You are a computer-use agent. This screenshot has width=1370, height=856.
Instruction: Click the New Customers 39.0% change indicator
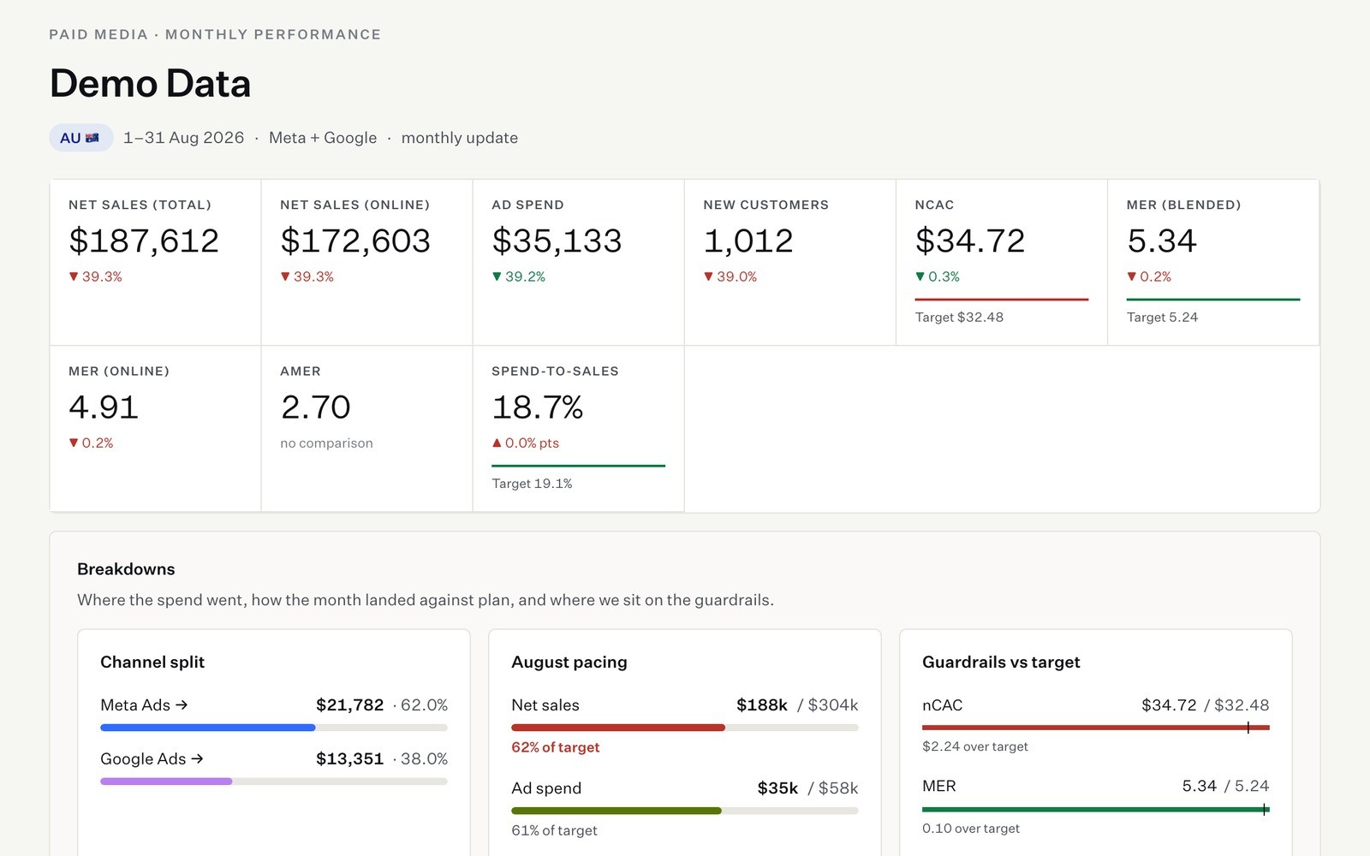[730, 276]
